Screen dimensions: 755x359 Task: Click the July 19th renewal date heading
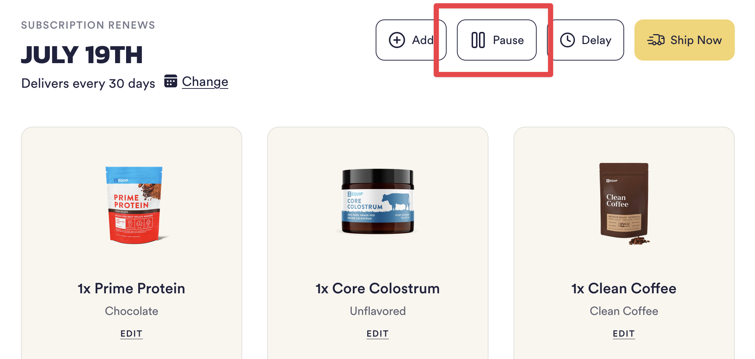(82, 55)
